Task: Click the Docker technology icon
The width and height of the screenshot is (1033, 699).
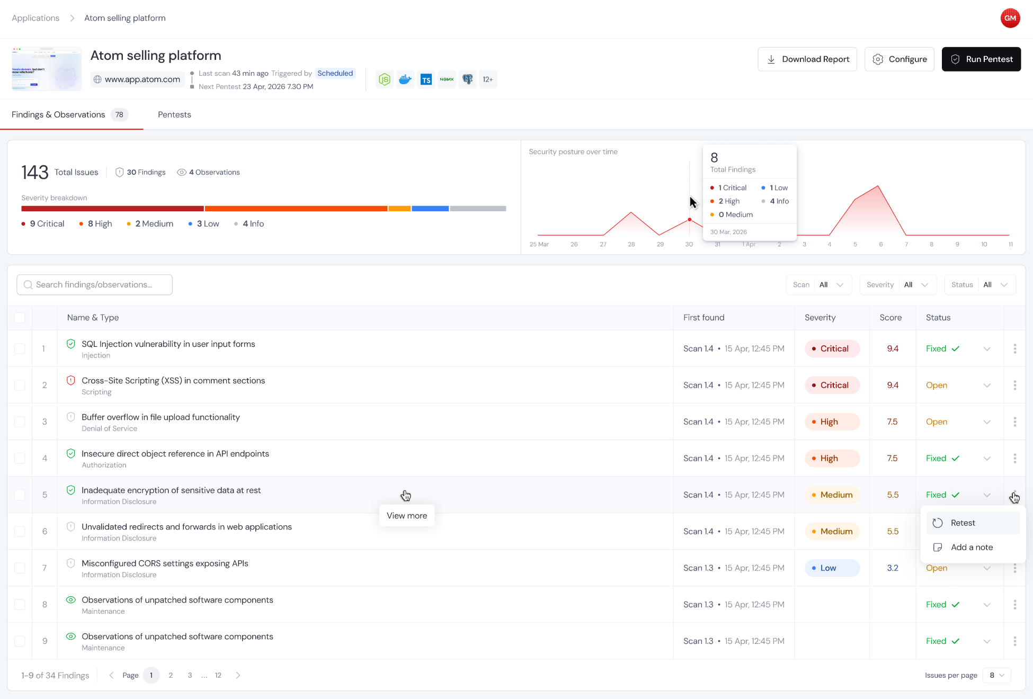Action: [405, 79]
